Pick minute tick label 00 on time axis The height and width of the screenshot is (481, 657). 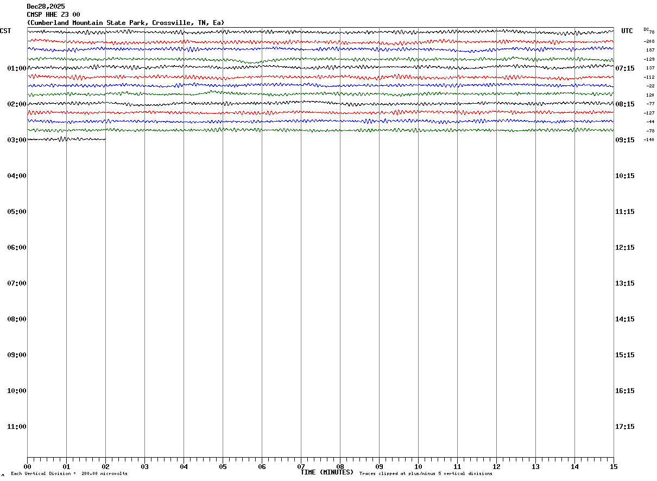pos(27,467)
